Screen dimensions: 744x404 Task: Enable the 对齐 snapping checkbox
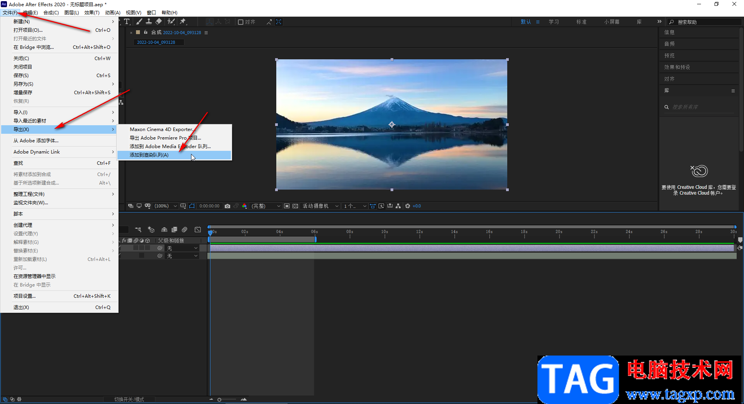click(x=241, y=22)
